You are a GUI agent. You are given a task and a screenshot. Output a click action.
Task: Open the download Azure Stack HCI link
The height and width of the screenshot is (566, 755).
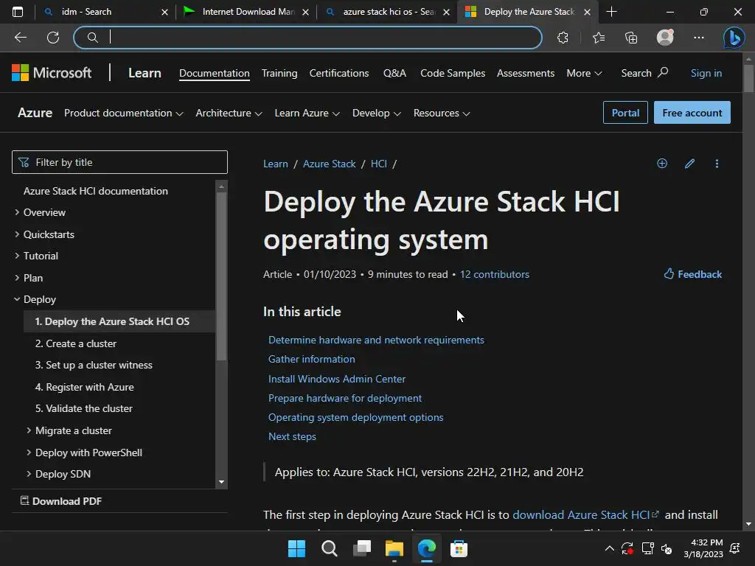(585, 515)
